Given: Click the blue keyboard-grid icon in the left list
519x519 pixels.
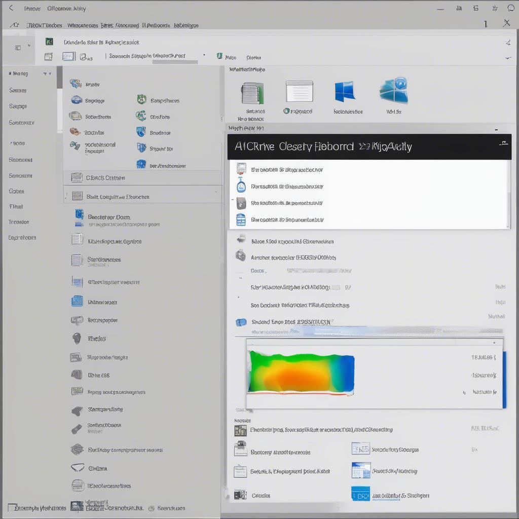Looking at the screenshot, I should click(x=77, y=301).
